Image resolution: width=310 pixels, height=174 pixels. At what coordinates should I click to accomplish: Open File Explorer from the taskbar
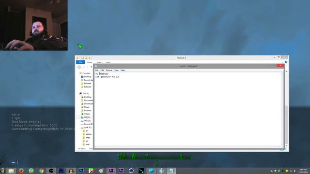11,171
